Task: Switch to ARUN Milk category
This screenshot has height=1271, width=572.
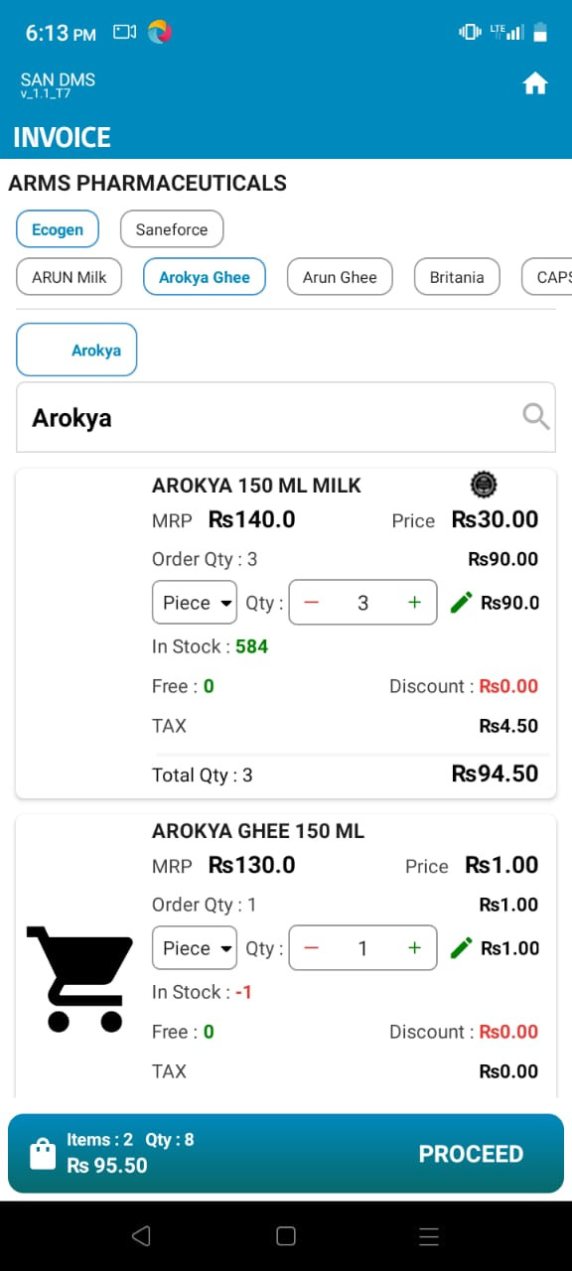Action: [x=70, y=277]
